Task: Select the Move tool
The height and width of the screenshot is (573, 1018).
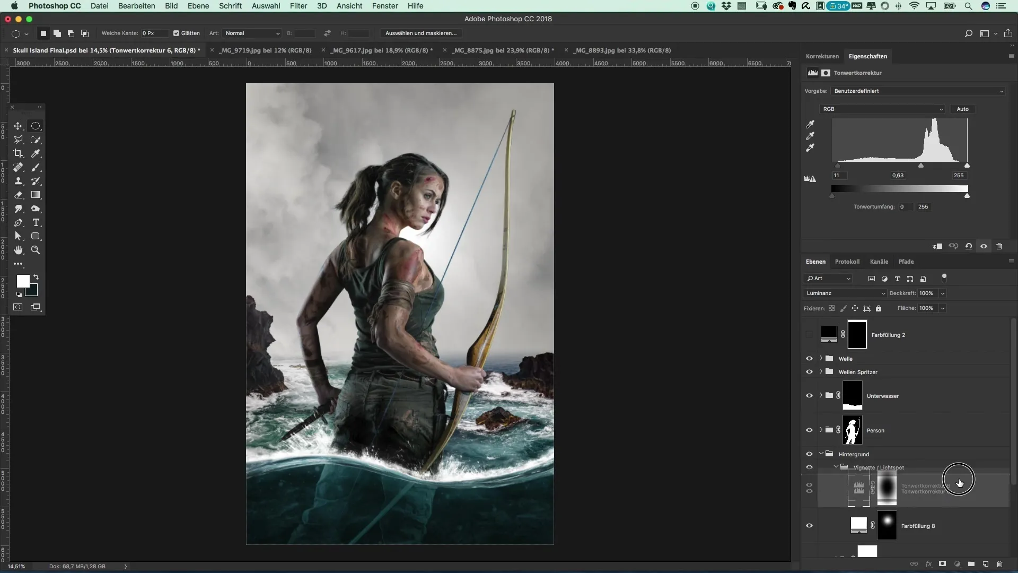Action: click(x=18, y=126)
